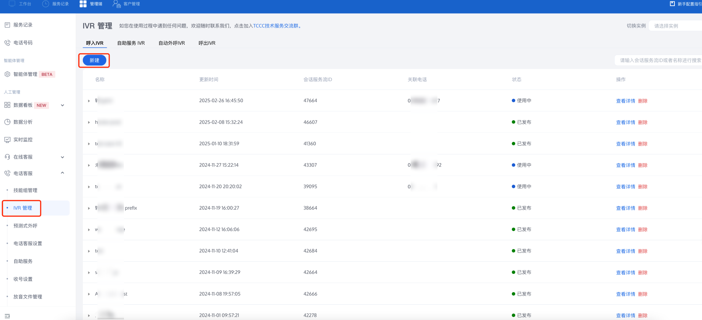
Task: Expand the row with ID 42684
Action: (89, 251)
